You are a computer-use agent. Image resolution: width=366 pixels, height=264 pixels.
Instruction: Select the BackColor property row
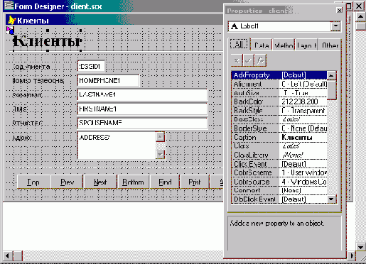click(x=279, y=101)
